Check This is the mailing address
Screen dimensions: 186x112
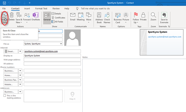pyautogui.click(x=5, y=96)
